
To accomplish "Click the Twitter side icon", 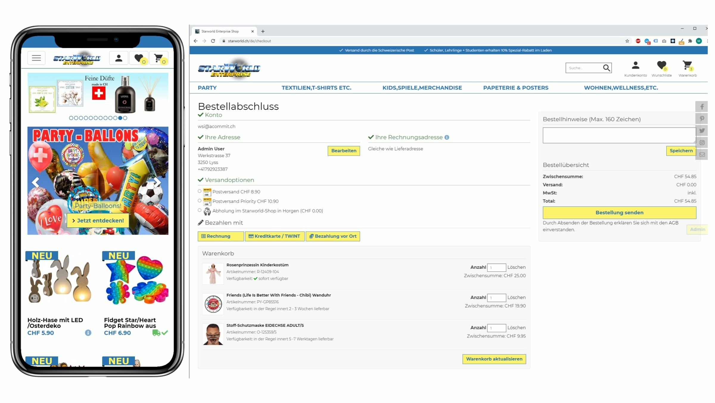I will 702,130.
